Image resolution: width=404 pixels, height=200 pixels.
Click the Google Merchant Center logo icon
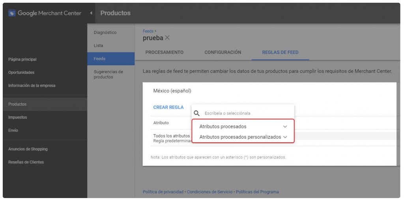(12, 13)
